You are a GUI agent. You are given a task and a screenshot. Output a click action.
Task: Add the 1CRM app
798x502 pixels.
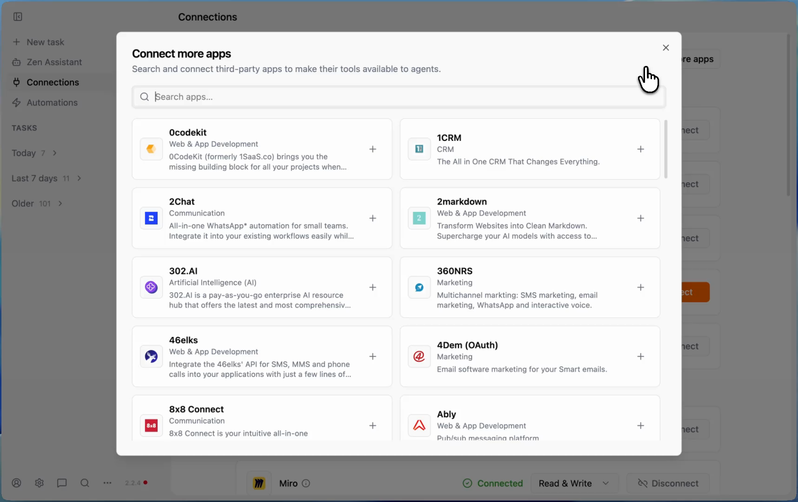pyautogui.click(x=640, y=149)
